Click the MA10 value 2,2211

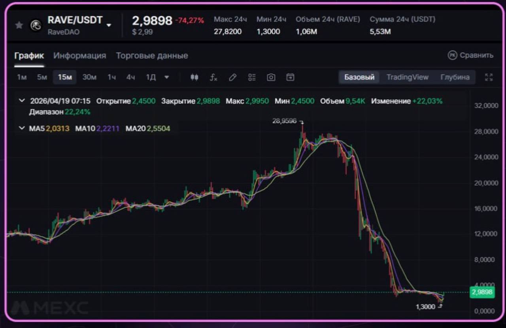click(x=108, y=128)
